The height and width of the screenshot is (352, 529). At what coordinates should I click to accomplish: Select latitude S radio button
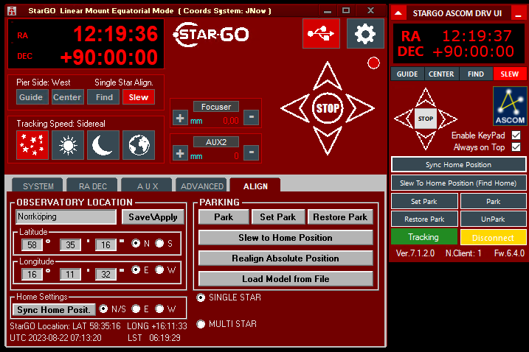[159, 243]
